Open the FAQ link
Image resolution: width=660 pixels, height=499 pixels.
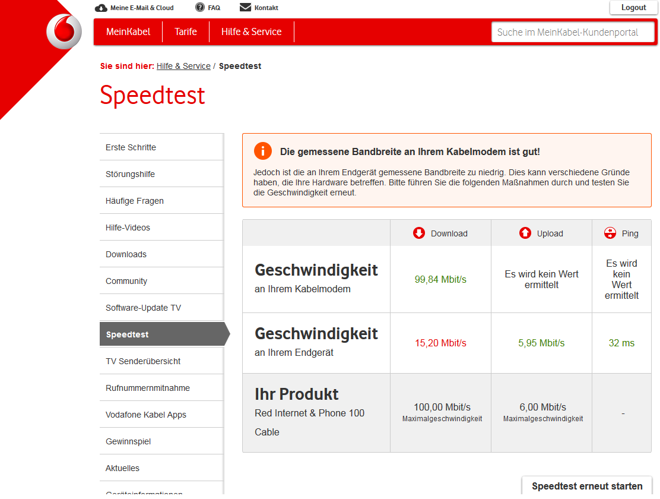tap(214, 8)
